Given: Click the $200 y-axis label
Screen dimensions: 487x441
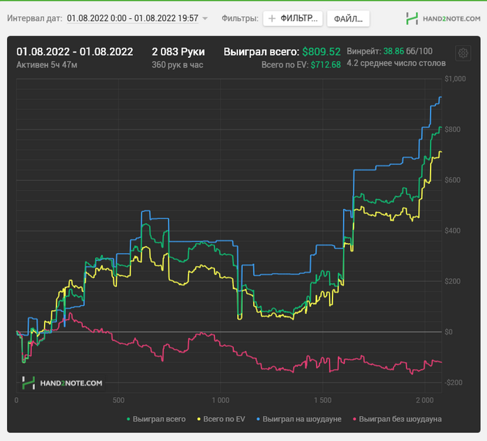Looking at the screenshot, I should 452,281.
